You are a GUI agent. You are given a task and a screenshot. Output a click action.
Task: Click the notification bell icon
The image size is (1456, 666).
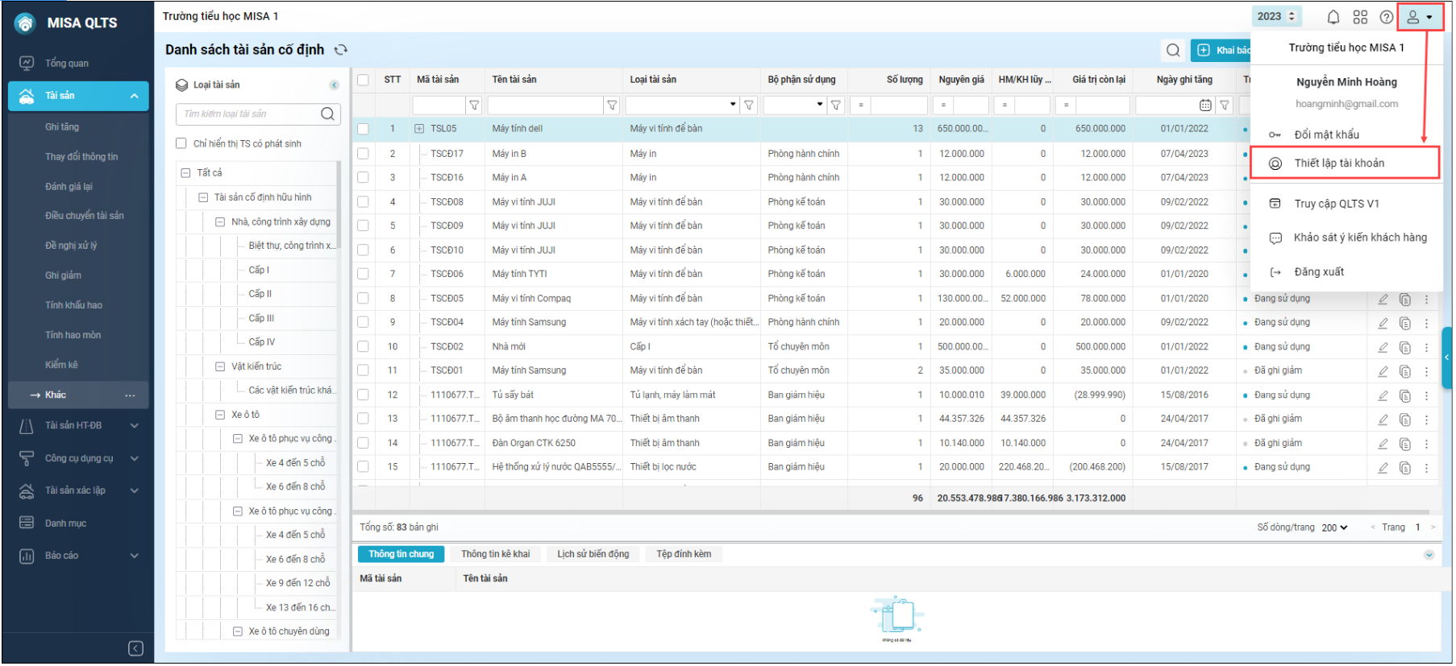(x=1333, y=17)
